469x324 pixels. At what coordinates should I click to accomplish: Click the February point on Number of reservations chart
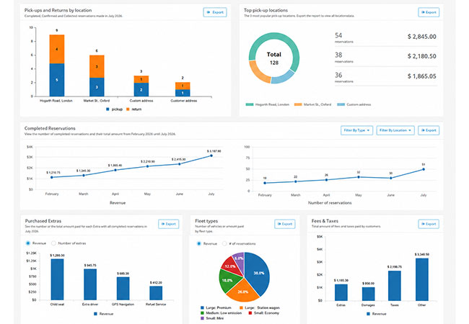pyautogui.click(x=265, y=183)
